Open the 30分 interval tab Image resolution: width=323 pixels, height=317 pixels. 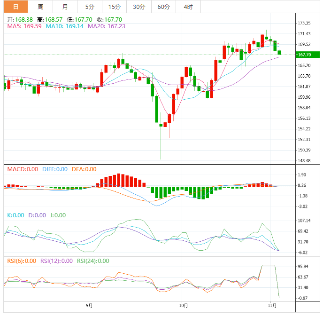point(139,7)
